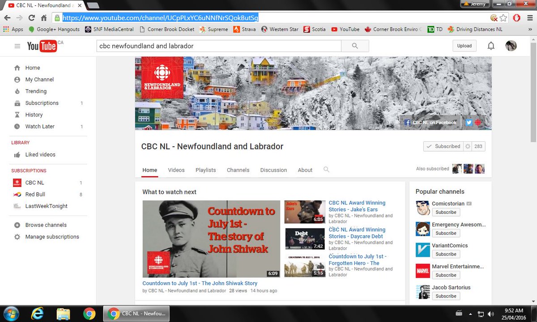537x322 pixels.
Task: Open the Forgotten Hero video thumbnail
Action: 305,266
